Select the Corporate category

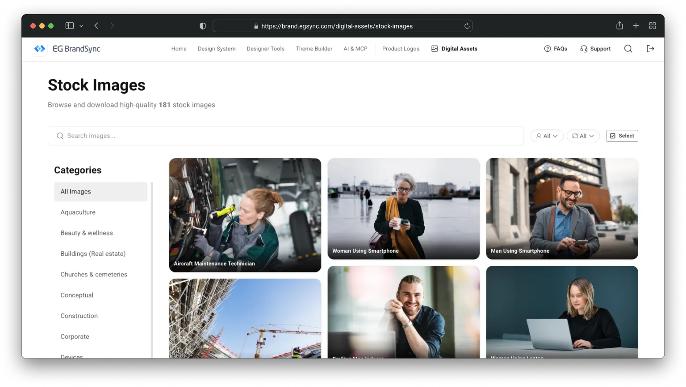[x=101, y=337]
